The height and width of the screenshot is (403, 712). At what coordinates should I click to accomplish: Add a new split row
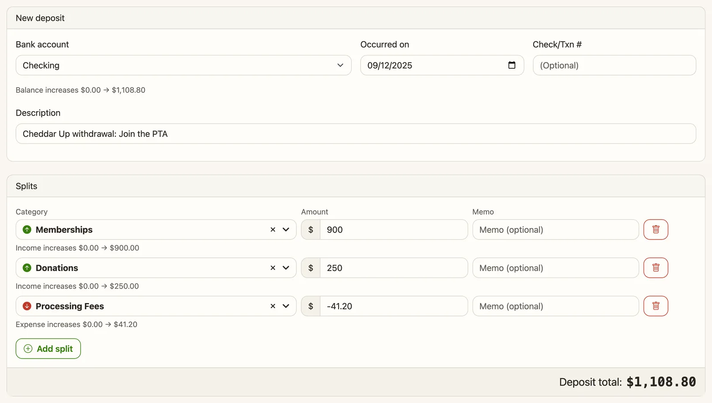(x=48, y=349)
